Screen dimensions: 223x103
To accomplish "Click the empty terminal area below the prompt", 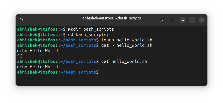I will pos(111,80).
